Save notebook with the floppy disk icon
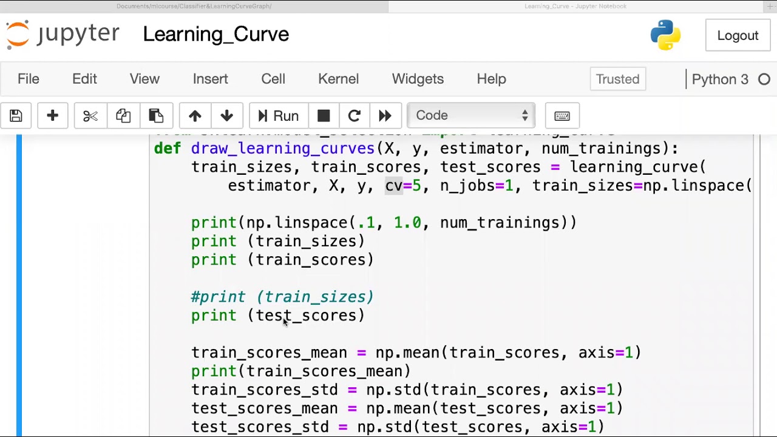This screenshot has height=437, width=777. pos(16,115)
